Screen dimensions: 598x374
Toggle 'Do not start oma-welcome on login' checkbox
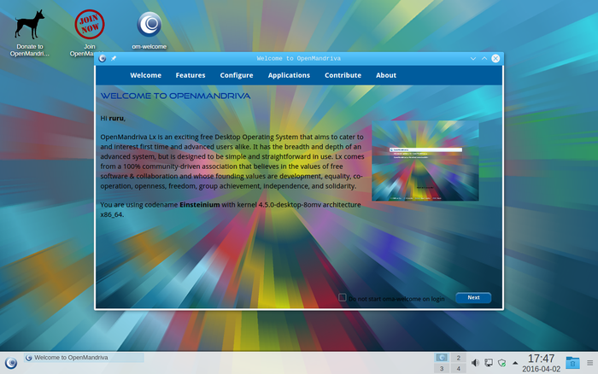click(x=343, y=298)
